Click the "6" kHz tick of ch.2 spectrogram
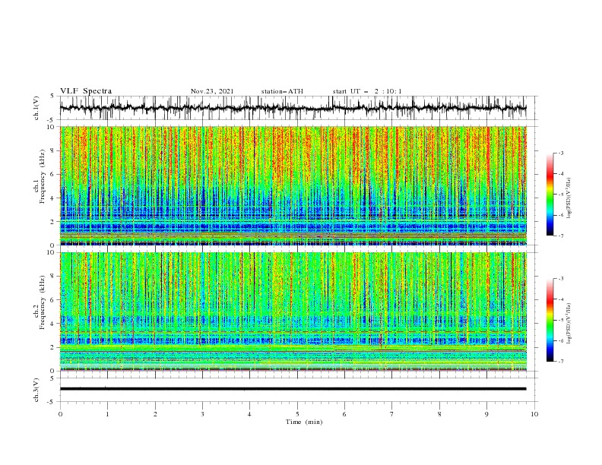602x465 pixels. point(52,300)
